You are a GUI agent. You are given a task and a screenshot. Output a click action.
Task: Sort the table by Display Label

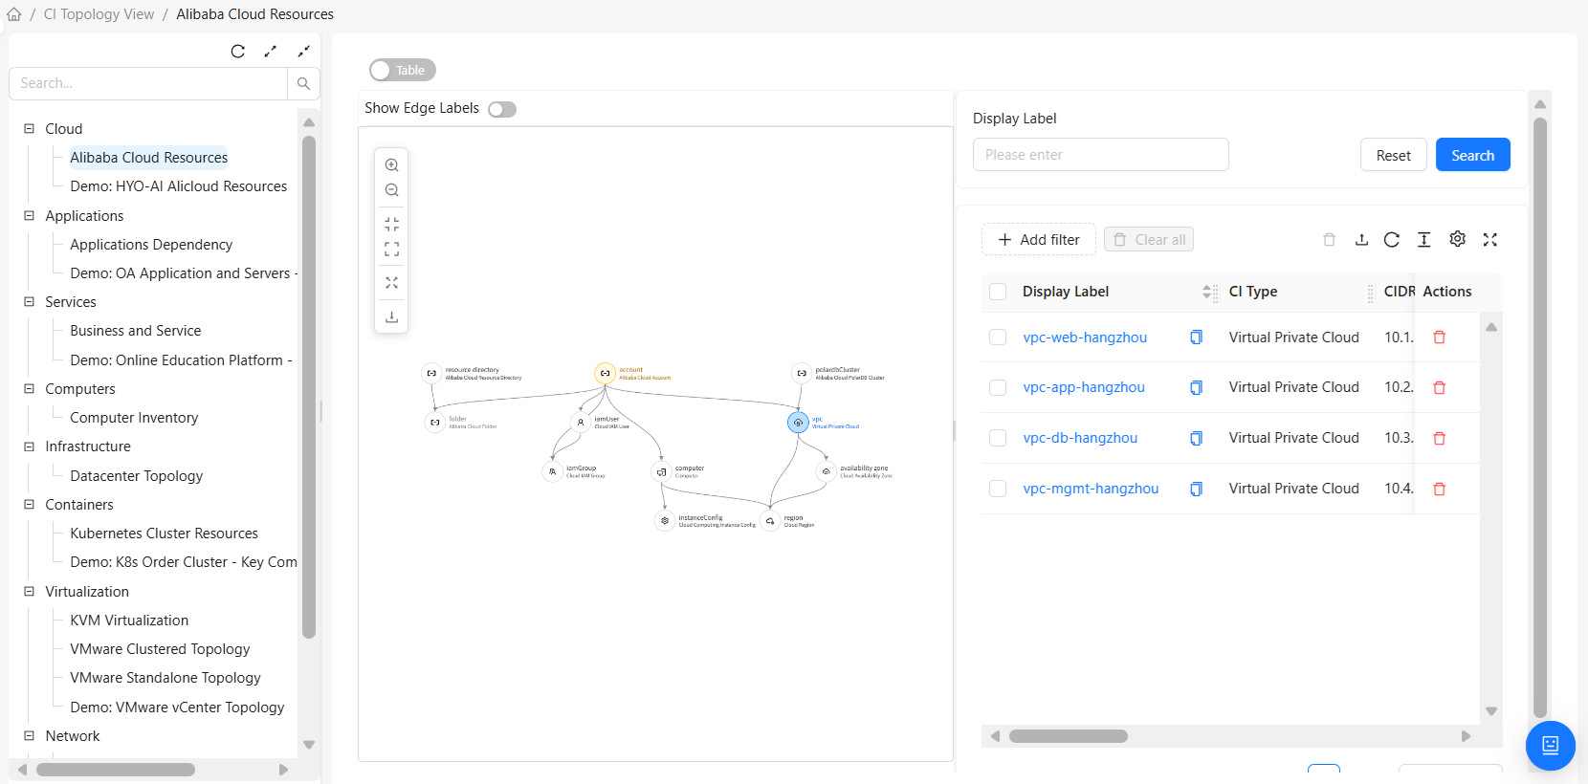tap(1206, 292)
